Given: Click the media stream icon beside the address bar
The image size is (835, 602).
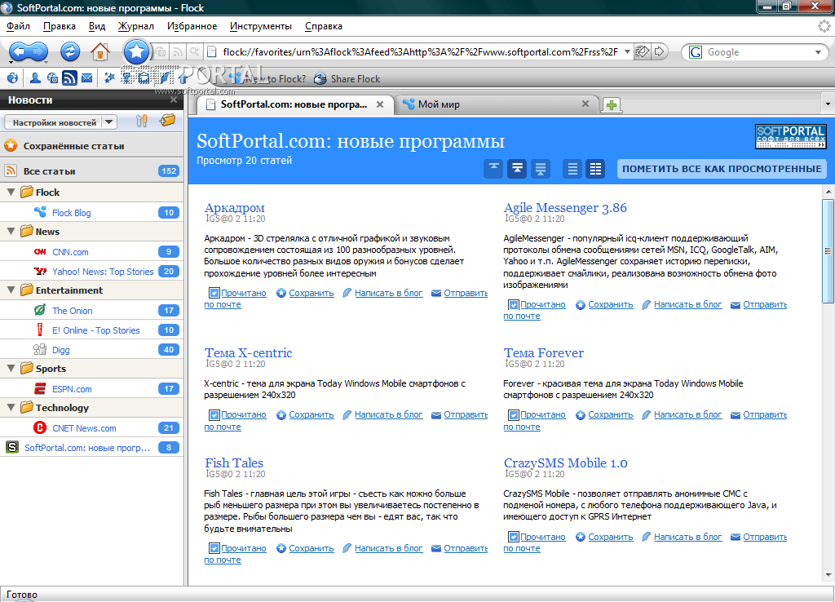Looking at the screenshot, I should pyautogui.click(x=161, y=52).
